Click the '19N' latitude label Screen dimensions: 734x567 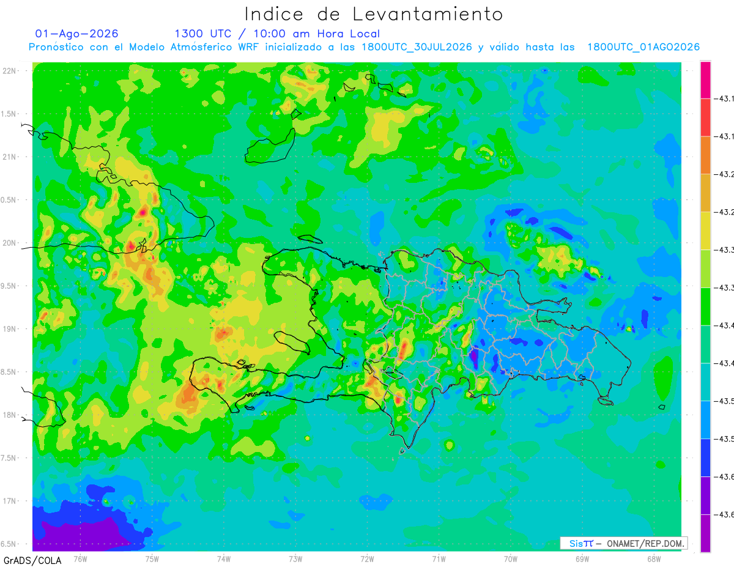tap(10, 328)
